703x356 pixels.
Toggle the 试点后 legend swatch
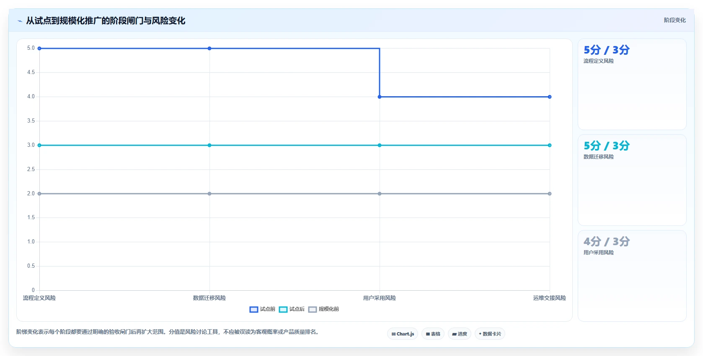click(x=283, y=310)
